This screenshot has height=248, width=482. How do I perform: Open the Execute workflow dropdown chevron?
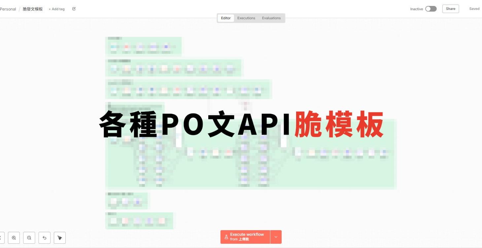(276, 237)
